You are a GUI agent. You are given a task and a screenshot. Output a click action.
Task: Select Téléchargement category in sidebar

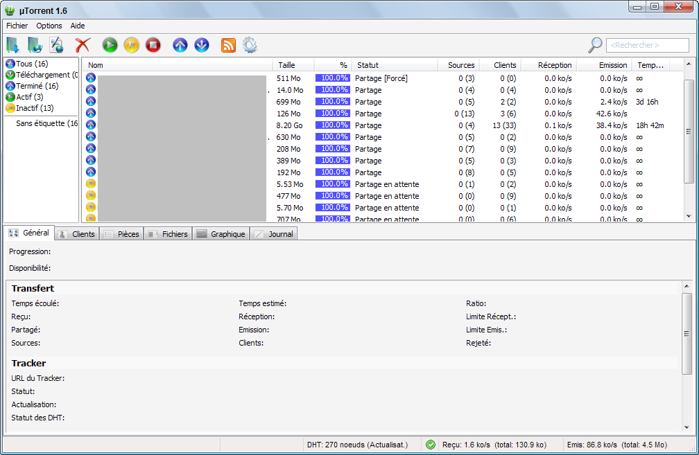click(x=42, y=75)
